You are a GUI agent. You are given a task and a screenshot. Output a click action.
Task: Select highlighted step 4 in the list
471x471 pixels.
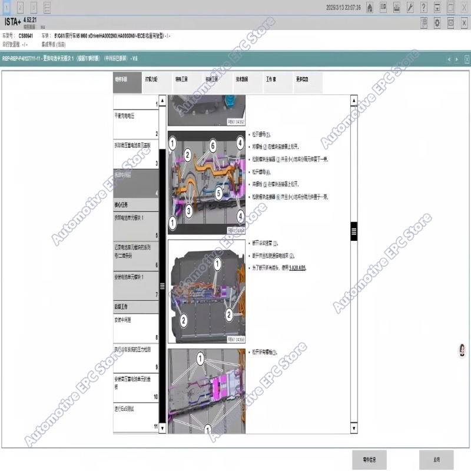[136, 184]
